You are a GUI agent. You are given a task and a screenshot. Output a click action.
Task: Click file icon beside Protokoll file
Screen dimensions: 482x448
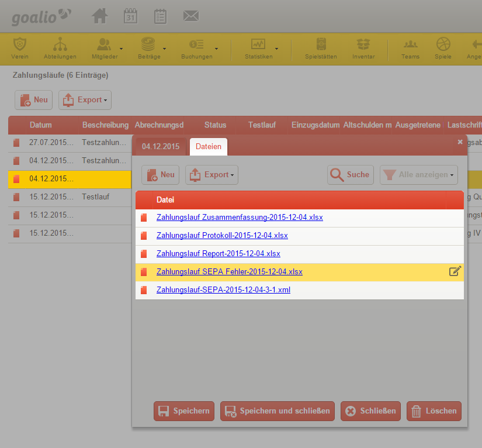pos(144,236)
